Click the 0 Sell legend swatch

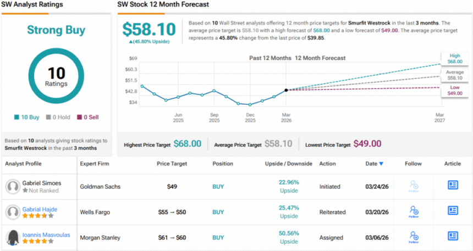click(x=79, y=117)
